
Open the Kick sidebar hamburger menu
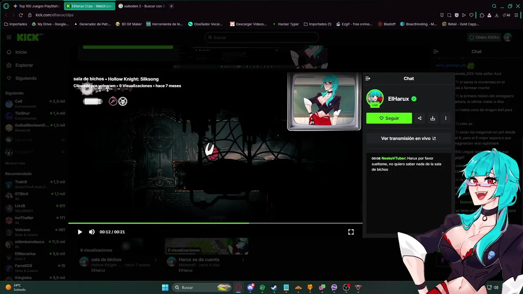[9, 37]
